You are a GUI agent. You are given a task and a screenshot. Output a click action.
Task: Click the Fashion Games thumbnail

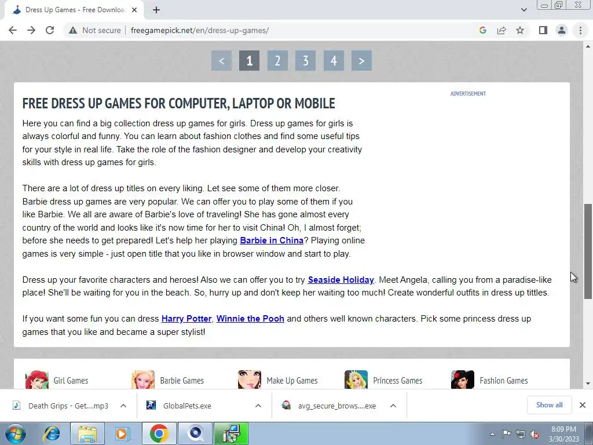click(463, 380)
